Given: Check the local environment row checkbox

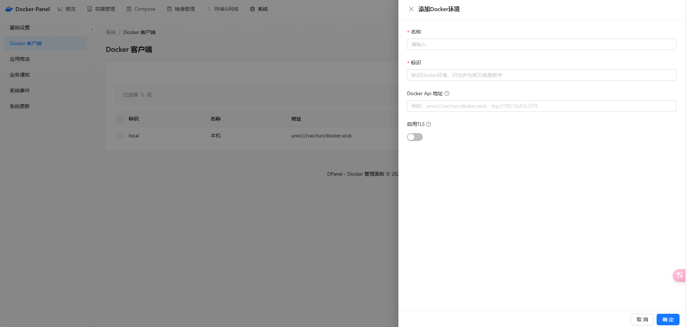Looking at the screenshot, I should [x=120, y=136].
